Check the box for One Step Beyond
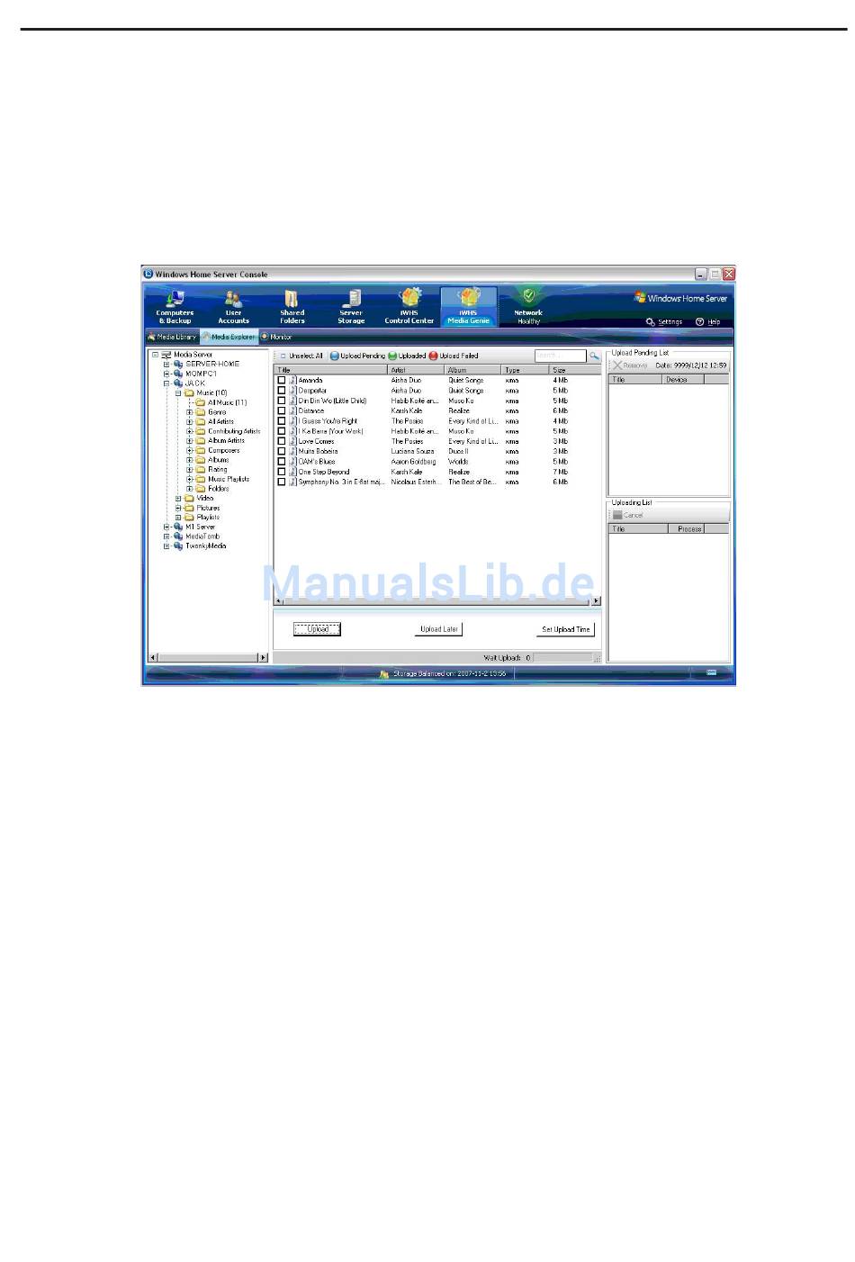The height and width of the screenshot is (1262, 855). pos(282,472)
